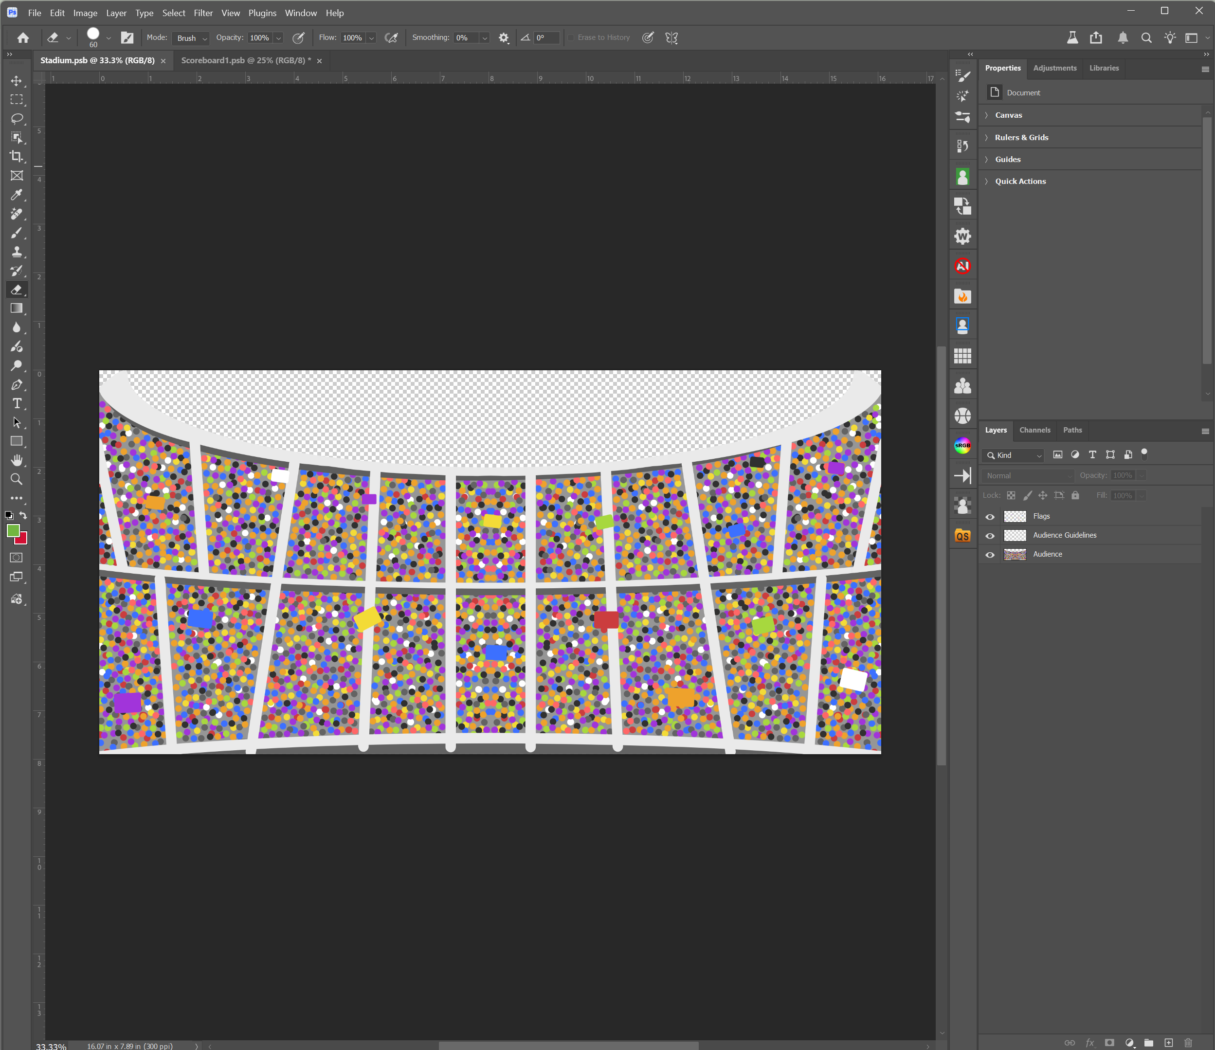Image resolution: width=1215 pixels, height=1050 pixels.
Task: Click the delete layer trash icon
Action: pyautogui.click(x=1188, y=1042)
